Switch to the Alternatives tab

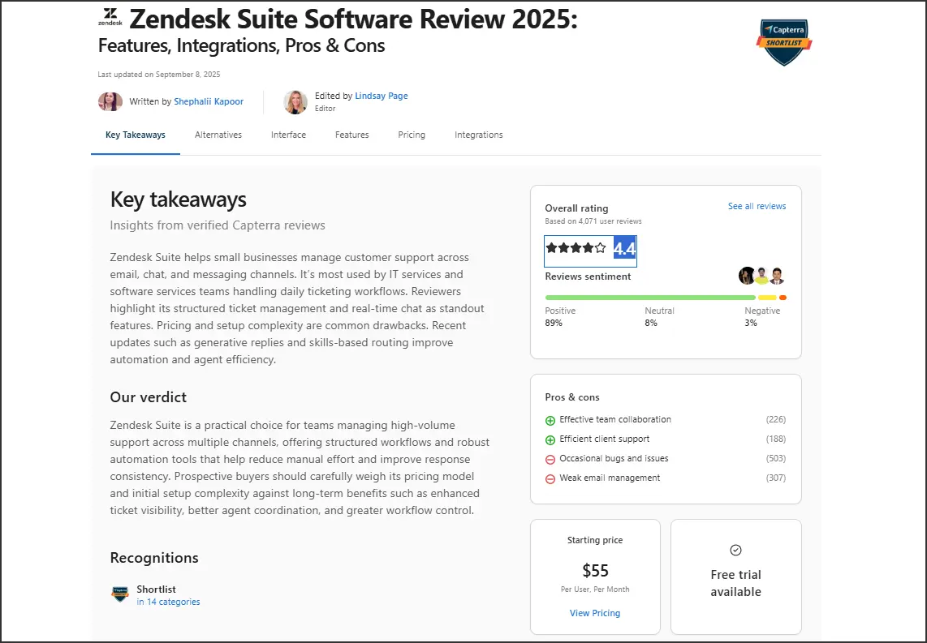pos(218,135)
